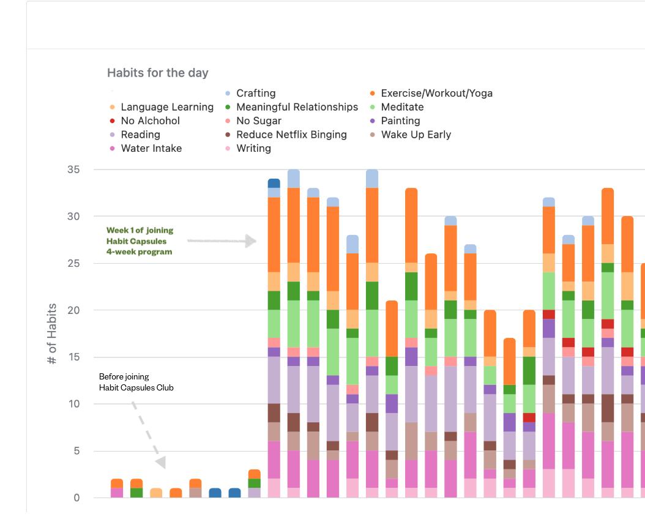Click the 15 y-axis tick label
645x530 pixels.
74,357
